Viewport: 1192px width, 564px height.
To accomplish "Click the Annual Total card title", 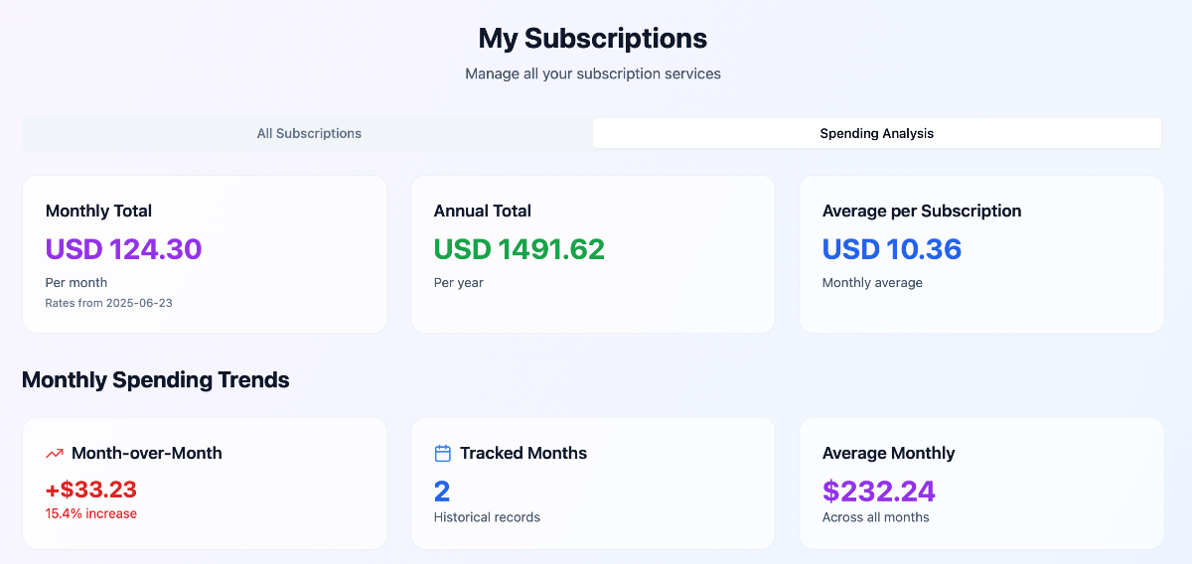I will 483,211.
